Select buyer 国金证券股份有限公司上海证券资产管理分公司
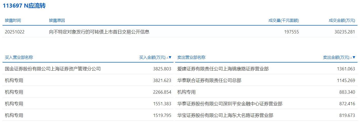The width and height of the screenshot is (360, 122). [53, 69]
